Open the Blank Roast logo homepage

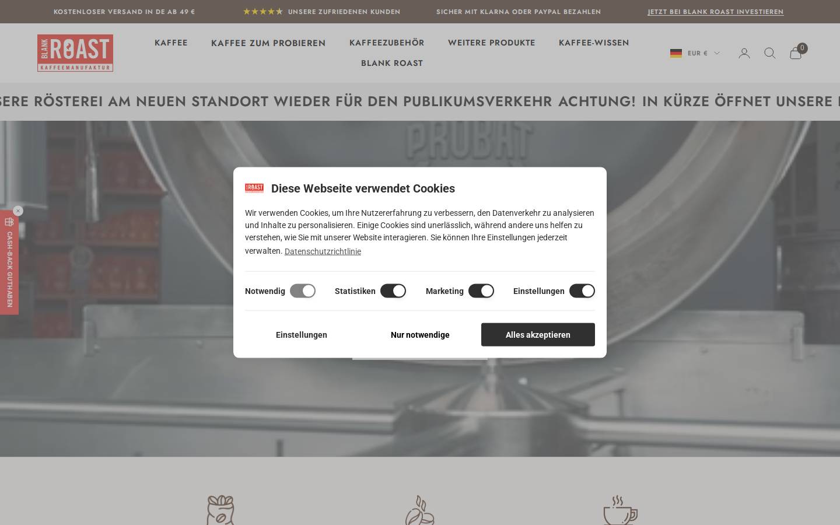(x=75, y=53)
